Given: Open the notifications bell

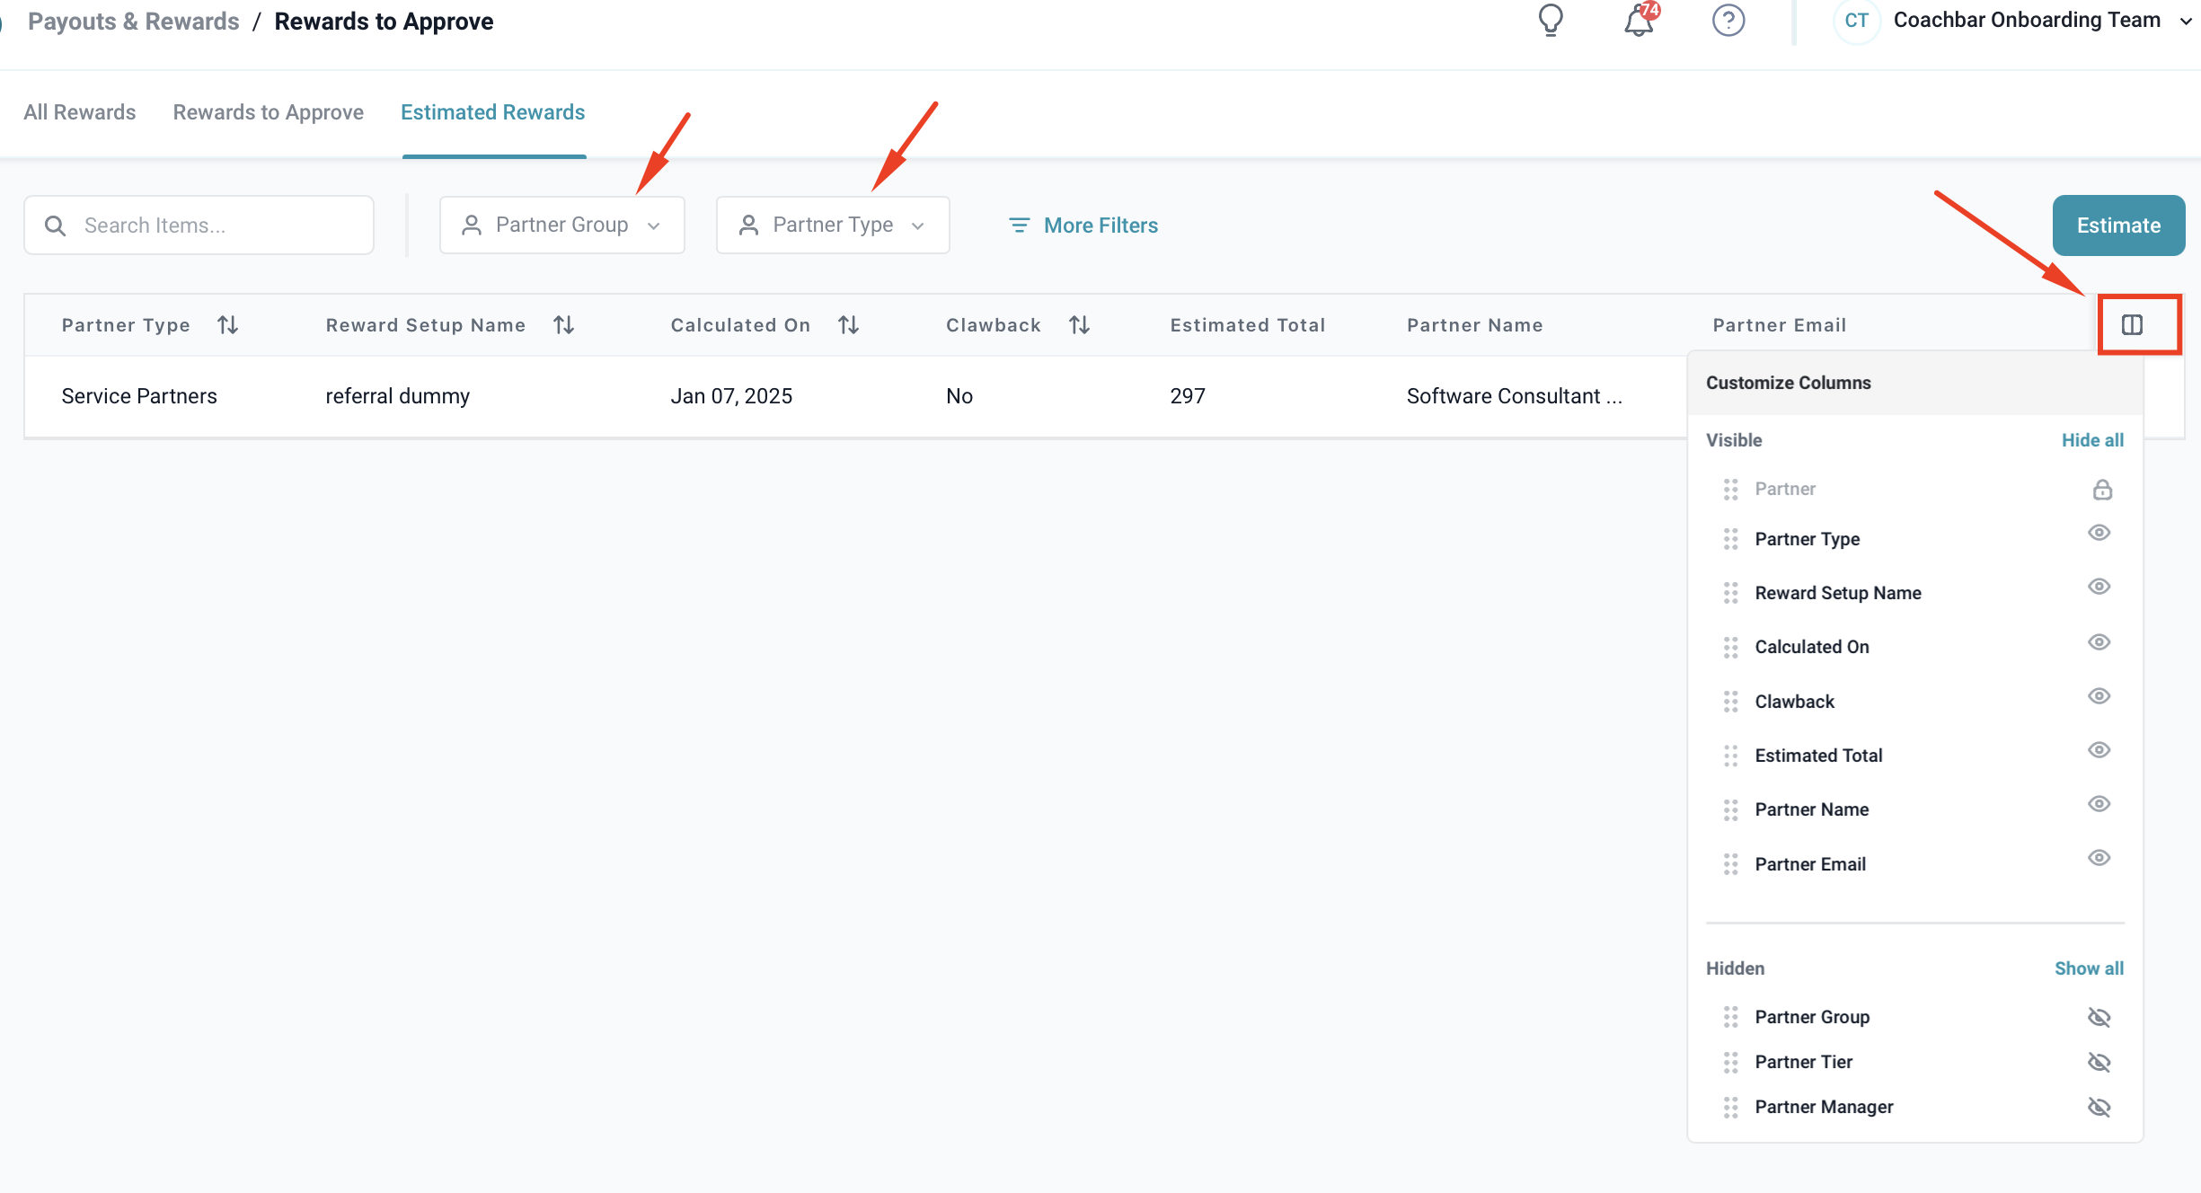Looking at the screenshot, I should 1639,20.
